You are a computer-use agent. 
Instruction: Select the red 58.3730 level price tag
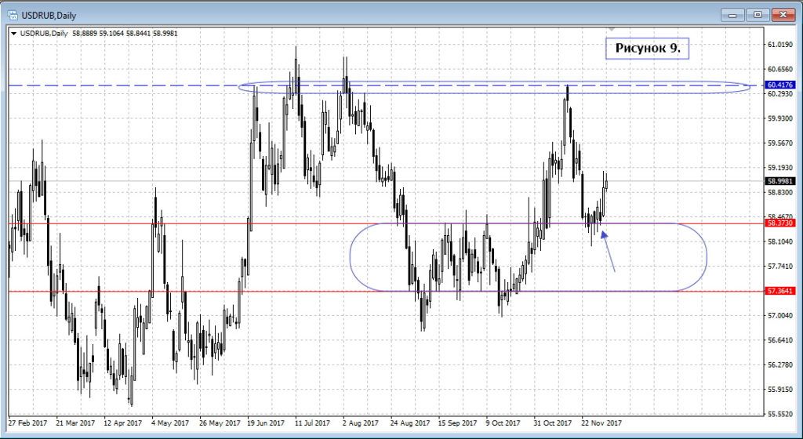pos(779,223)
